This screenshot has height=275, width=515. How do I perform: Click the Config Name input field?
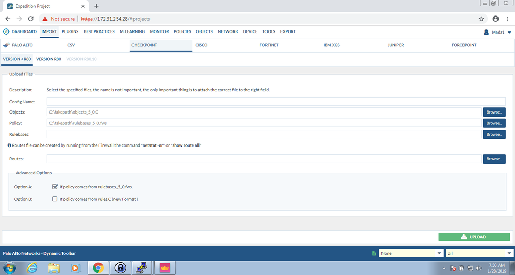(276, 101)
